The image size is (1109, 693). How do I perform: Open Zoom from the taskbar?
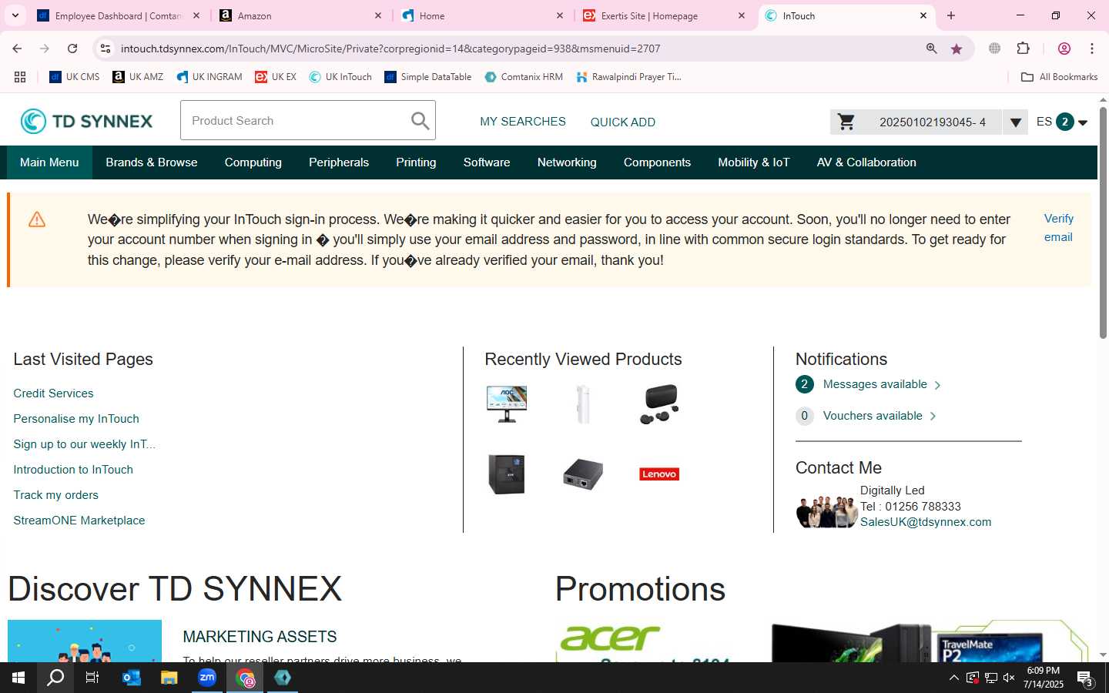(x=207, y=678)
